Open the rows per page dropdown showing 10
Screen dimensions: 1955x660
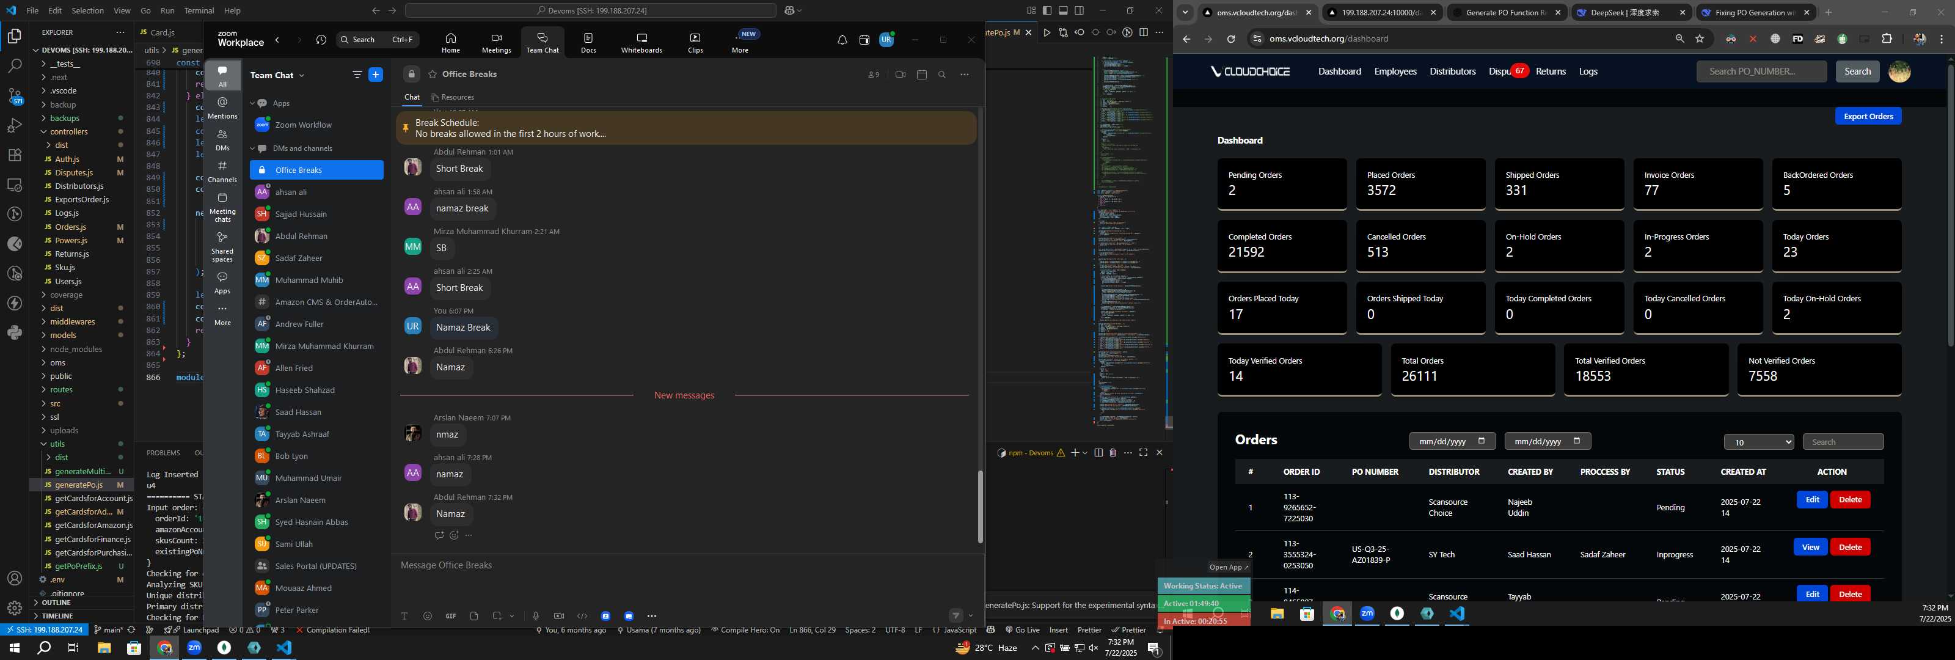click(1758, 442)
